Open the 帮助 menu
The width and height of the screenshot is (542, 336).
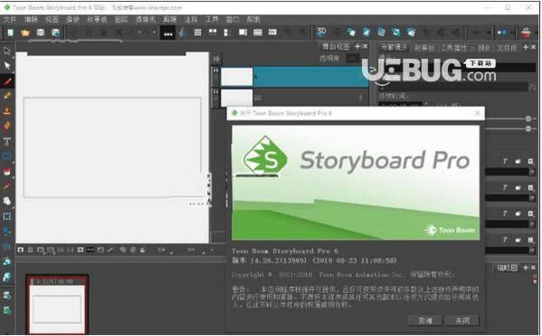pyautogui.click(x=253, y=19)
